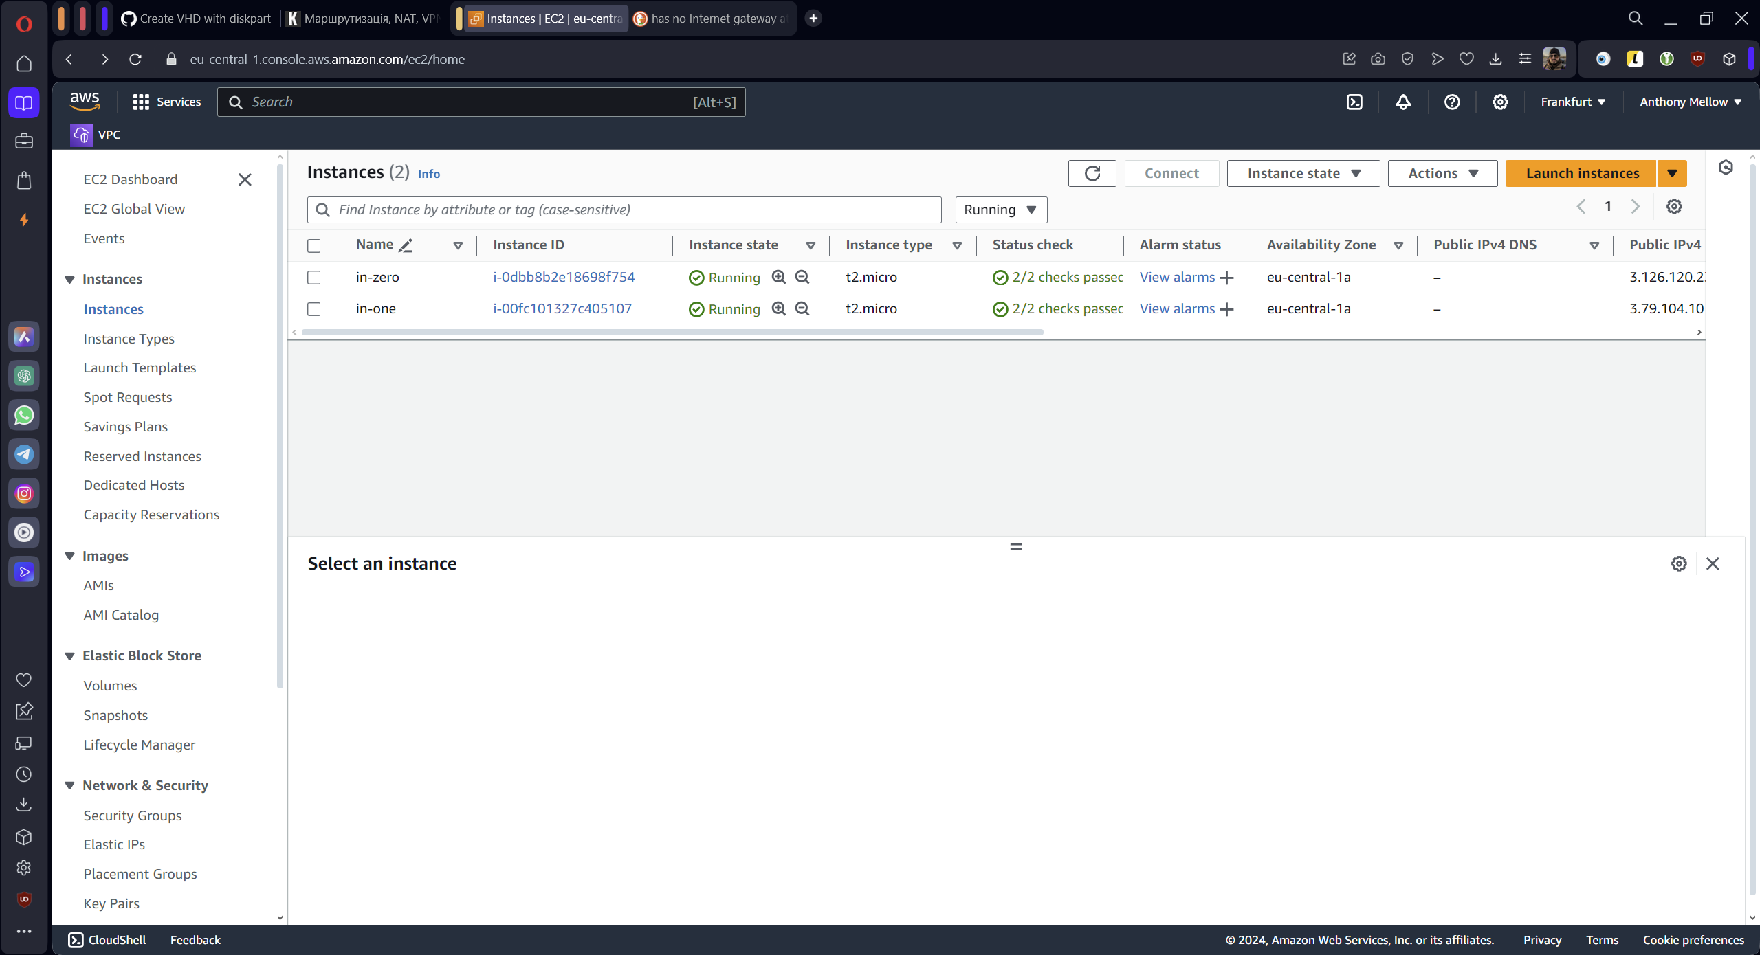Open the Instance state dropdown
This screenshot has width=1760, height=955.
coord(1303,173)
